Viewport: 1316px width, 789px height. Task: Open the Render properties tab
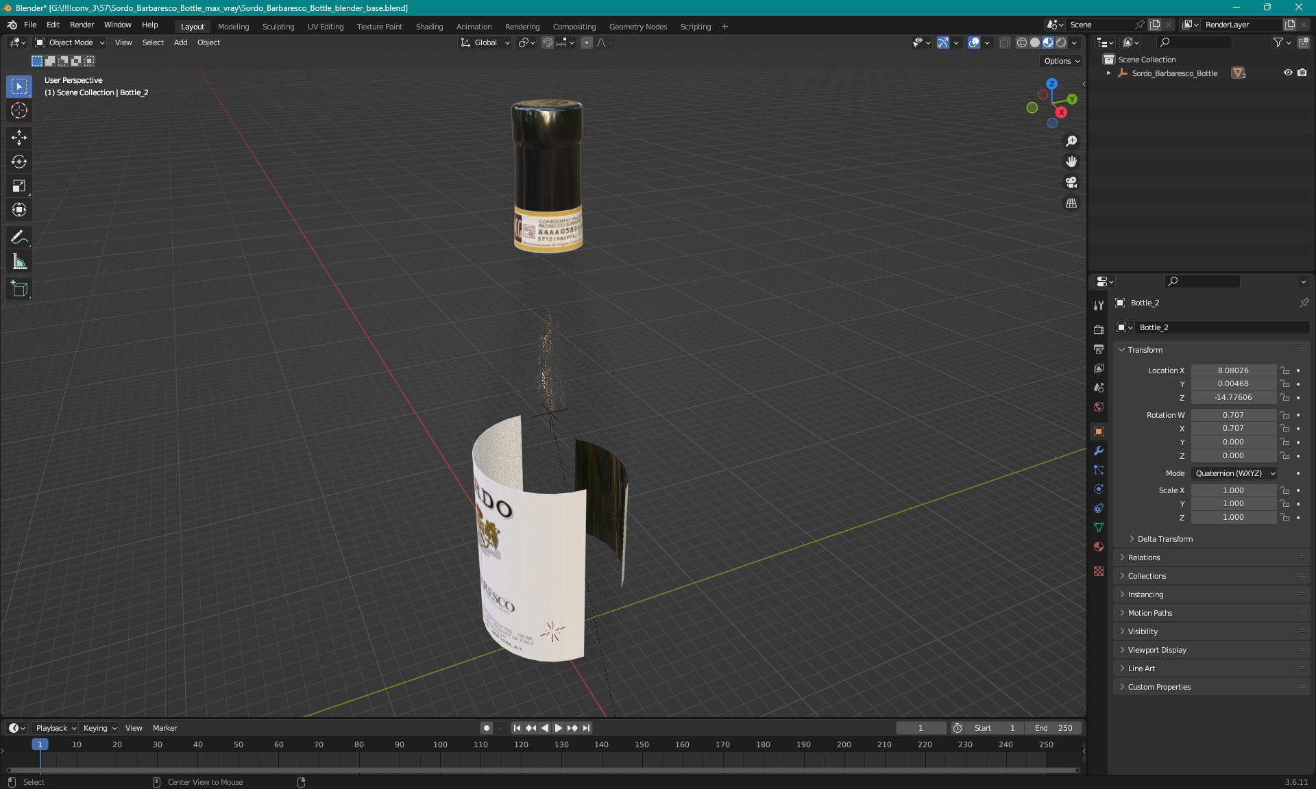point(1099,329)
